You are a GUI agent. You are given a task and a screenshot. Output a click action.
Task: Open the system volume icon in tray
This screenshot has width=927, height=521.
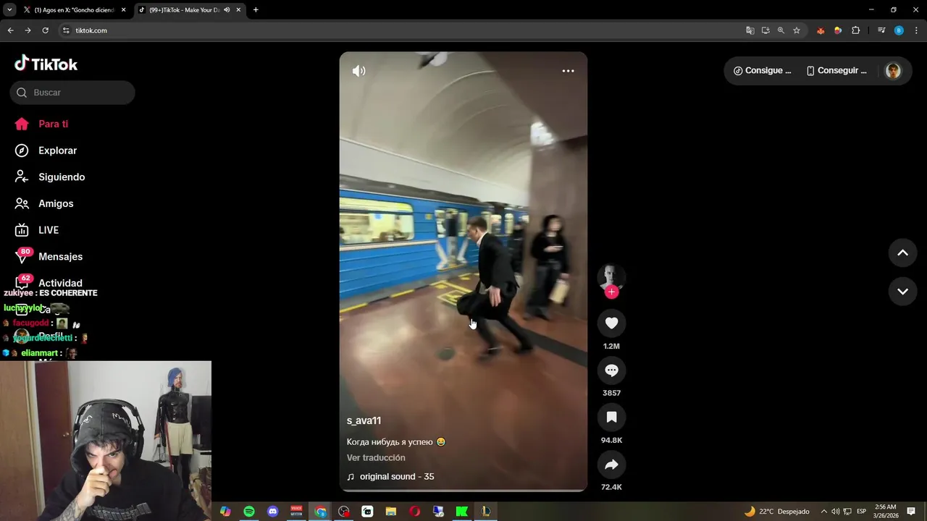(836, 512)
